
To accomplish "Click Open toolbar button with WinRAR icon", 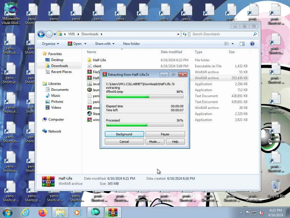I will click(x=75, y=44).
